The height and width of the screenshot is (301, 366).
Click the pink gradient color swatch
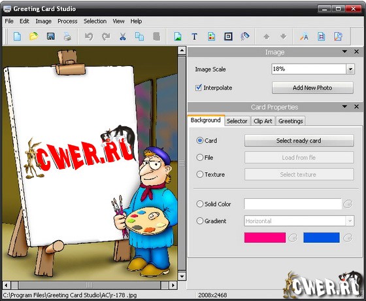pyautogui.click(x=265, y=238)
